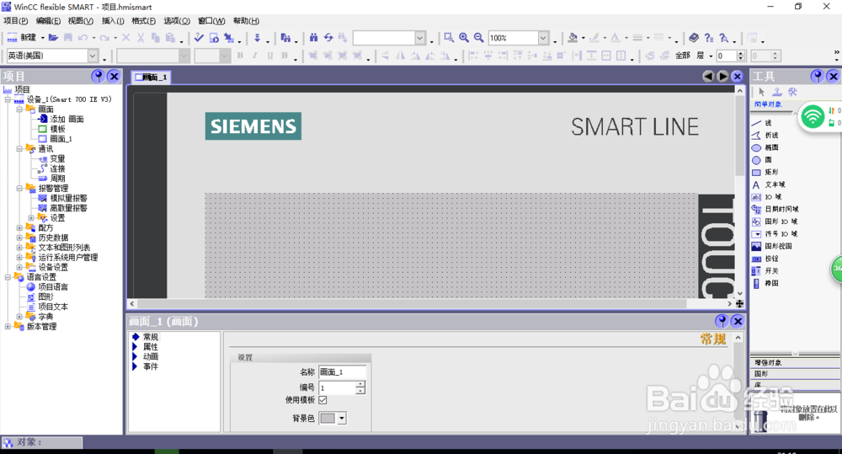Click the binoculars find icon

(313, 38)
